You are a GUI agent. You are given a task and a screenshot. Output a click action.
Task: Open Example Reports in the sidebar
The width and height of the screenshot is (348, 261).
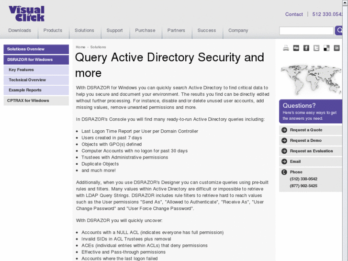click(x=36, y=90)
